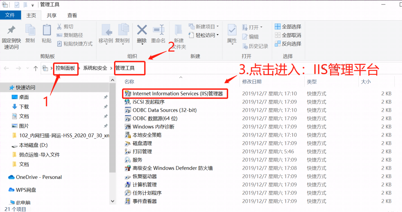Click the Pin to Quick Access icon
The image size is (402, 212).
coord(11,31)
